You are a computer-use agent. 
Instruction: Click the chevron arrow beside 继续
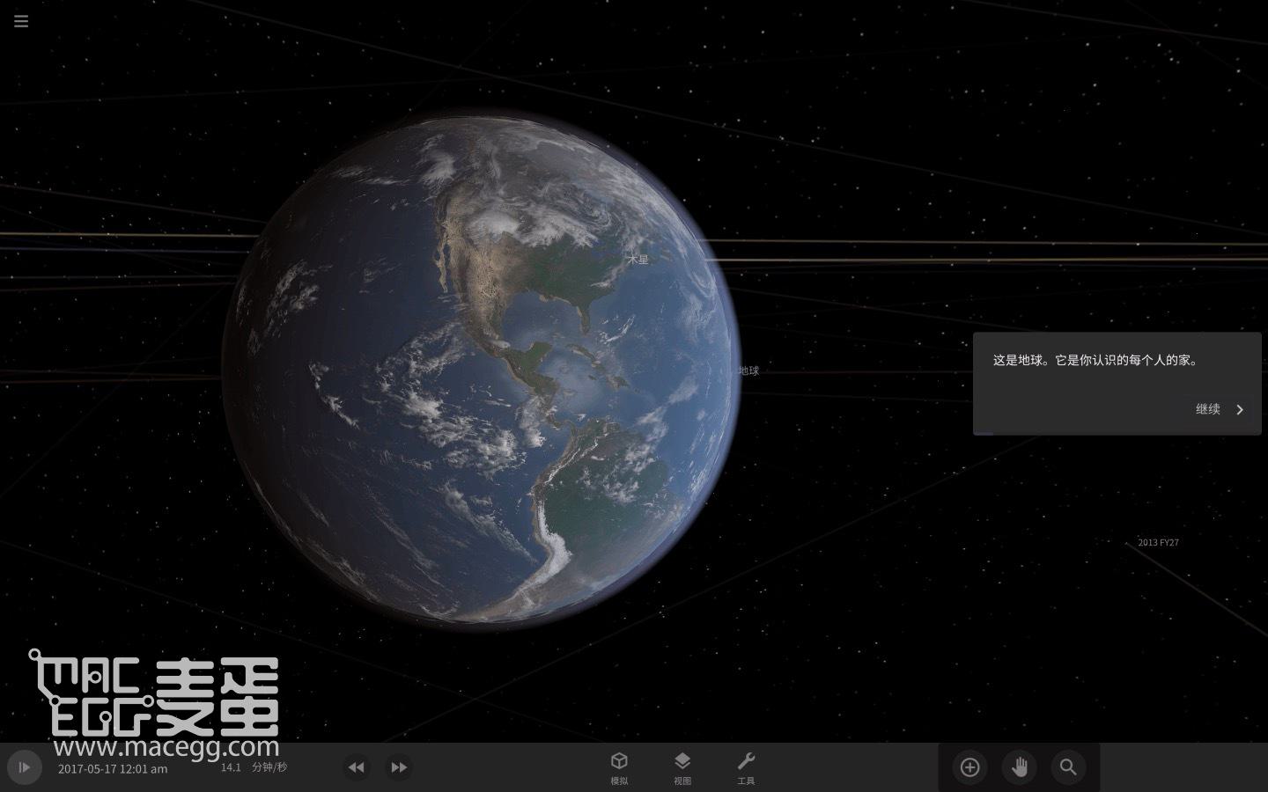tap(1240, 409)
